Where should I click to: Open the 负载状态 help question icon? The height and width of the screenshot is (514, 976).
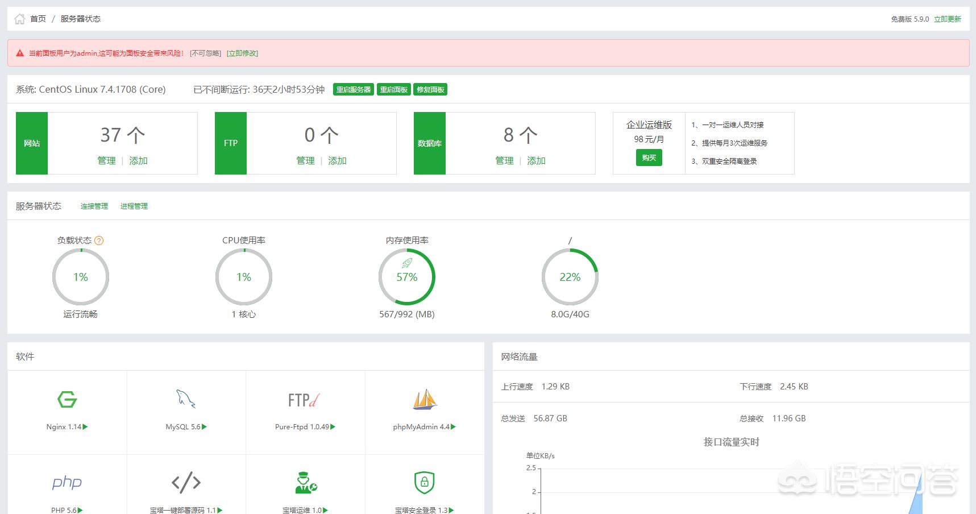pyautogui.click(x=98, y=240)
